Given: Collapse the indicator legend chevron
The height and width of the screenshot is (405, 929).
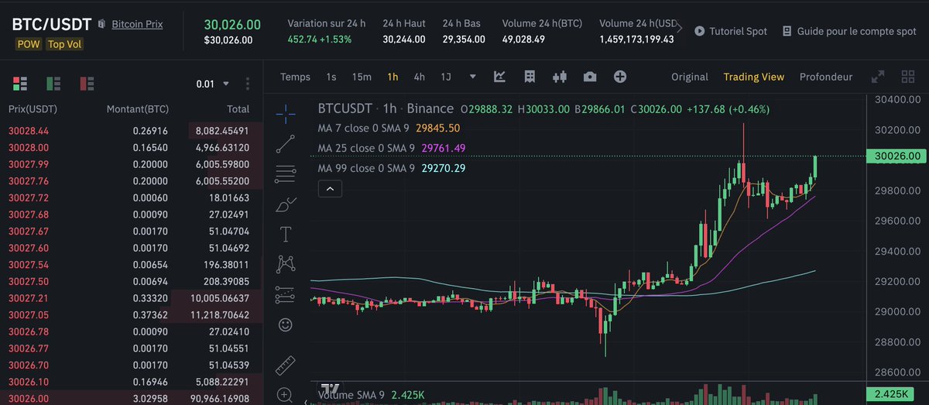Looking at the screenshot, I should [x=330, y=188].
